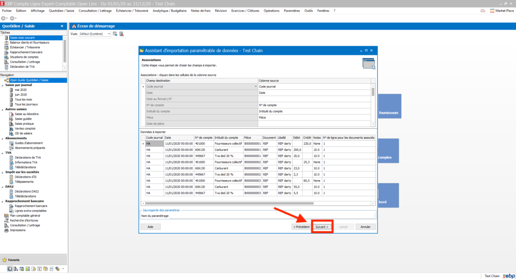
Task: Open Échéancier / Trésorerie in Tâches list
Action: pyautogui.click(x=25, y=47)
